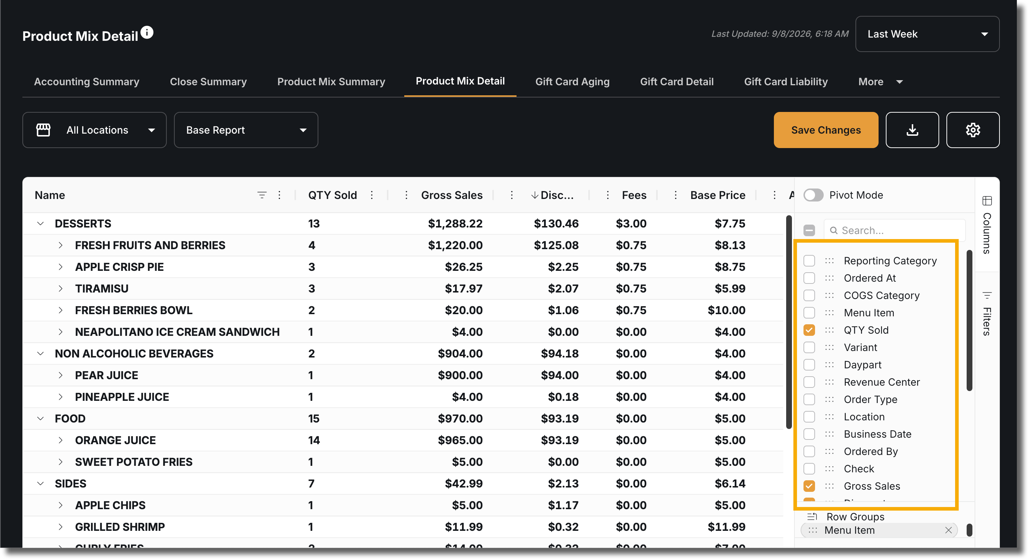
Task: Sort by the Base Price column header
Action: [x=718, y=195]
